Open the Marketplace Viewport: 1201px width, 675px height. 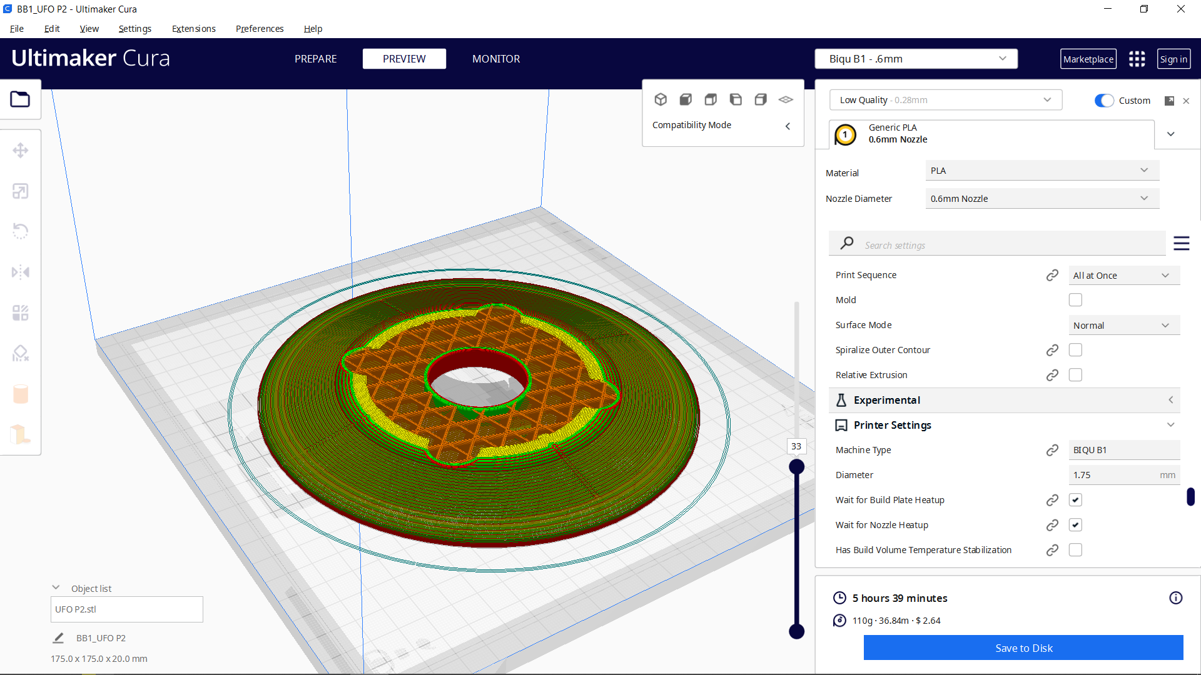point(1088,58)
